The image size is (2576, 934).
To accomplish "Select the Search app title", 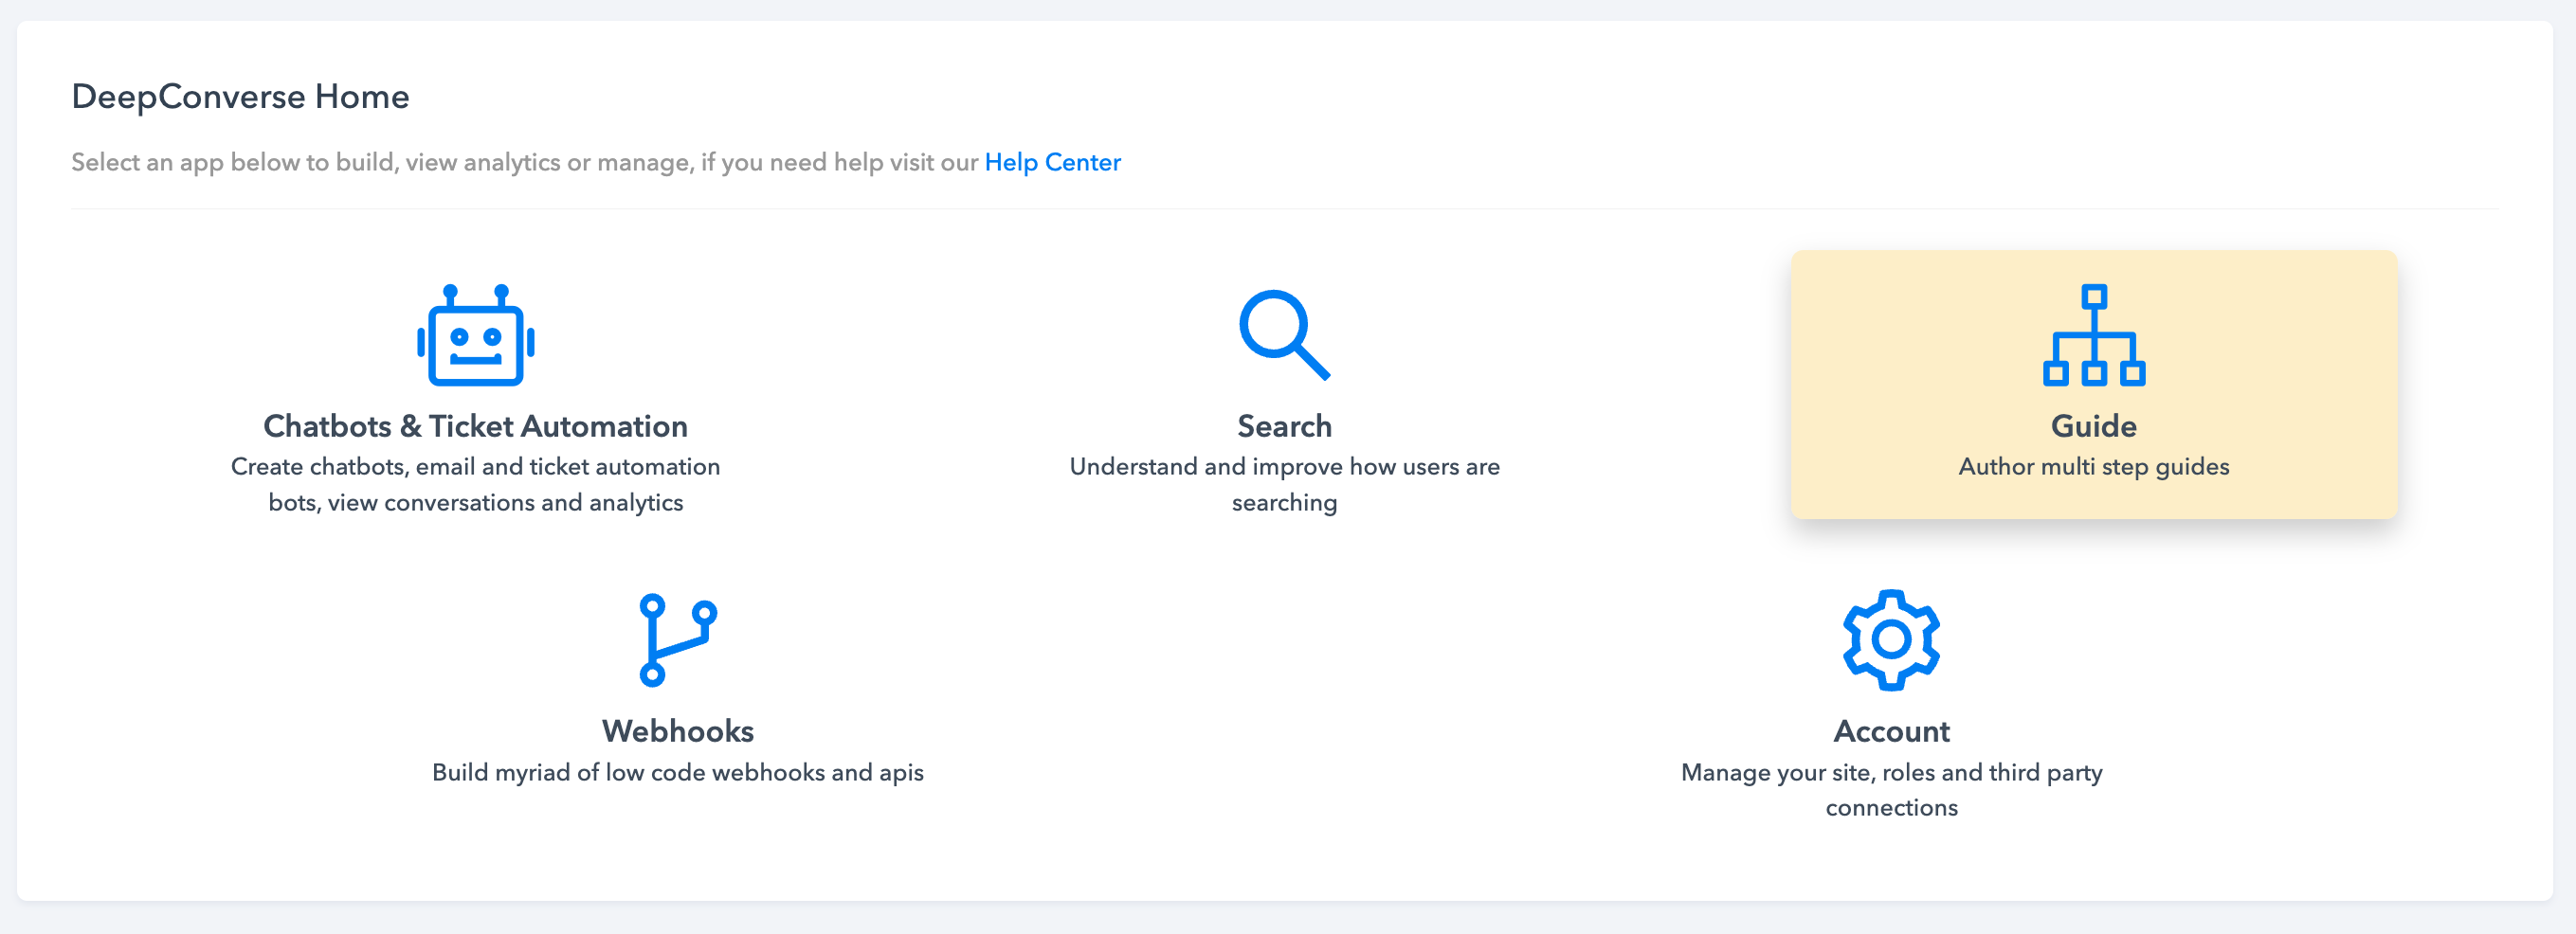I will click(x=1284, y=426).
